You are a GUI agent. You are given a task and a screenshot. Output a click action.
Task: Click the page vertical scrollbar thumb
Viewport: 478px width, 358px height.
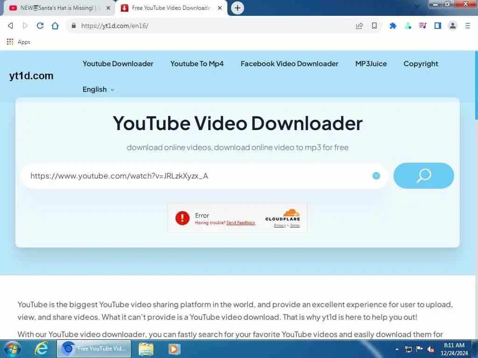pos(476,85)
